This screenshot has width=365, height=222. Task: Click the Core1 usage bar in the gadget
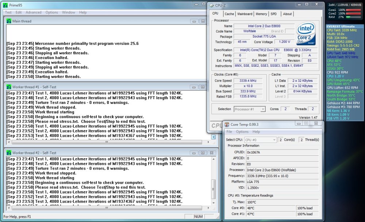click(353, 10)
